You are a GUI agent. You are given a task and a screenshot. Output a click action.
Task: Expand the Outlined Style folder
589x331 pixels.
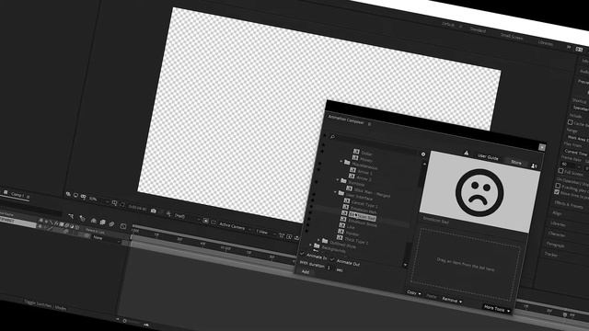click(x=319, y=239)
